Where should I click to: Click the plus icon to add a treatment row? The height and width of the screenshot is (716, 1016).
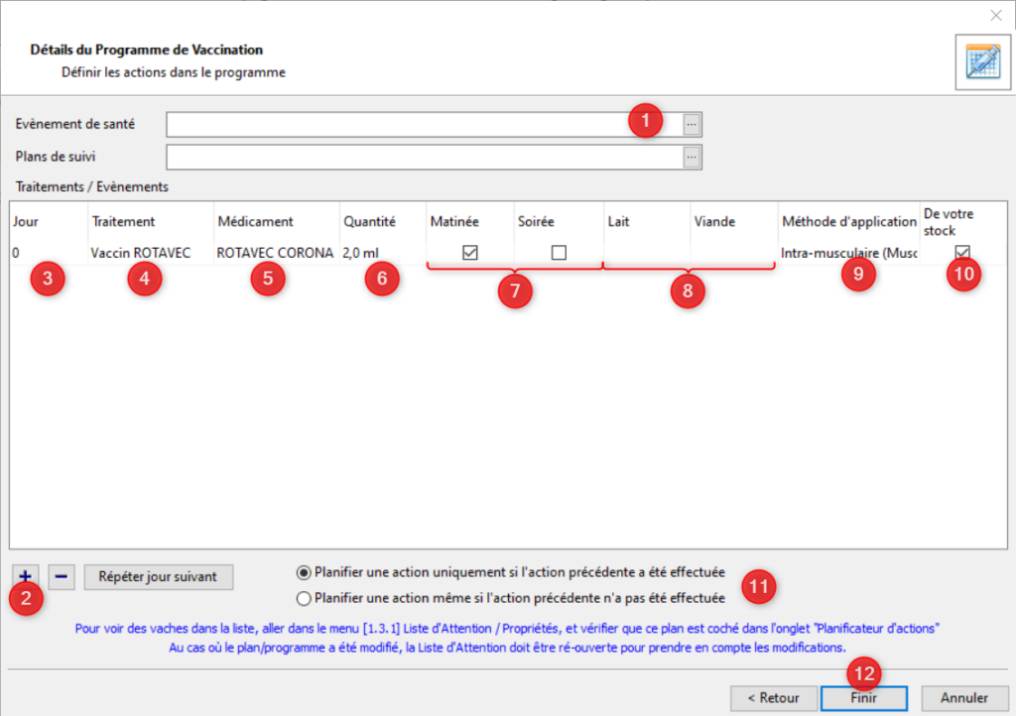point(25,576)
